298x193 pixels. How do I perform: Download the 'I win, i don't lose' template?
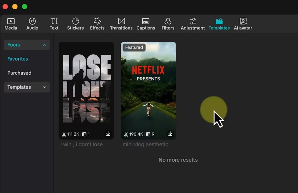coord(108,134)
